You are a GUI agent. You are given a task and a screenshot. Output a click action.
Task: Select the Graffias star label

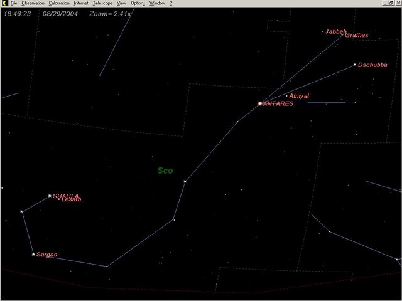point(357,36)
